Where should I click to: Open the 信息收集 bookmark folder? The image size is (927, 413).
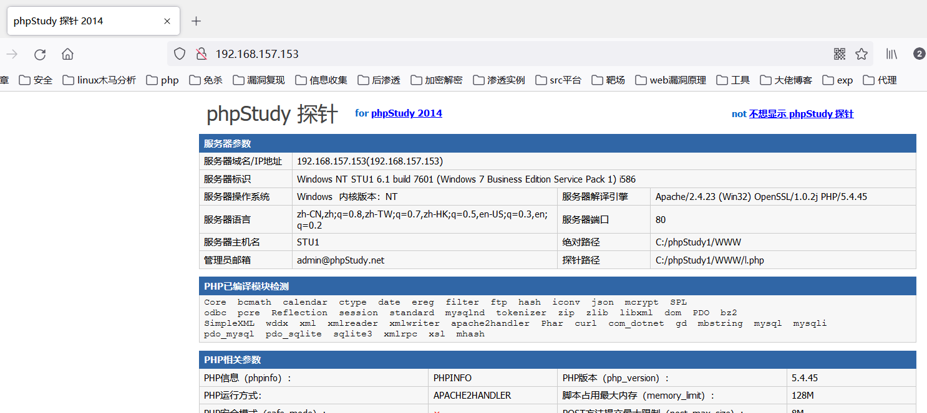coord(321,80)
